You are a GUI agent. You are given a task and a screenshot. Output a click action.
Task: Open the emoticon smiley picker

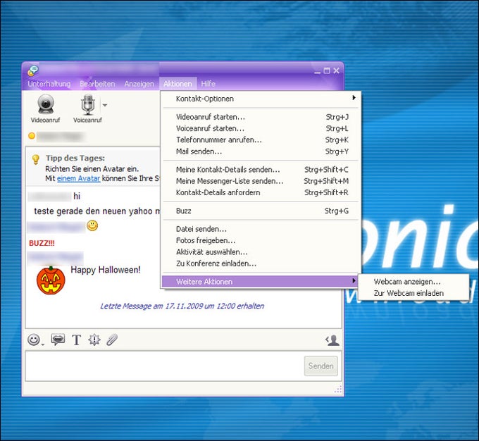[35, 340]
